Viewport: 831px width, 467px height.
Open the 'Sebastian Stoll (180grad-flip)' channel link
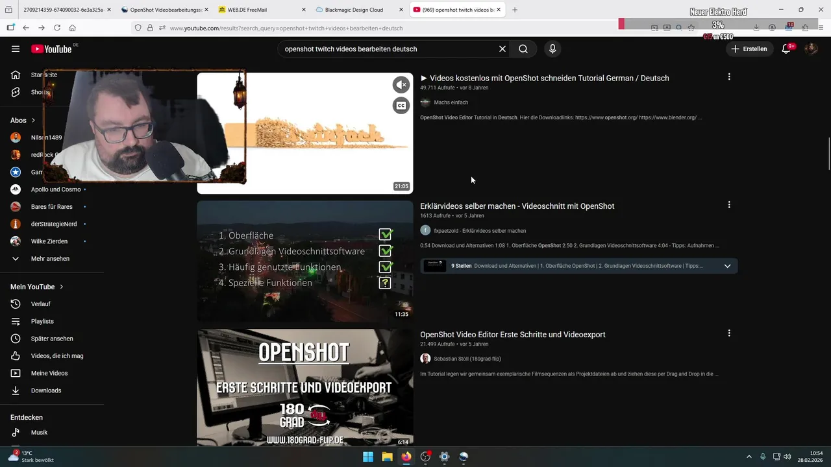point(467,359)
